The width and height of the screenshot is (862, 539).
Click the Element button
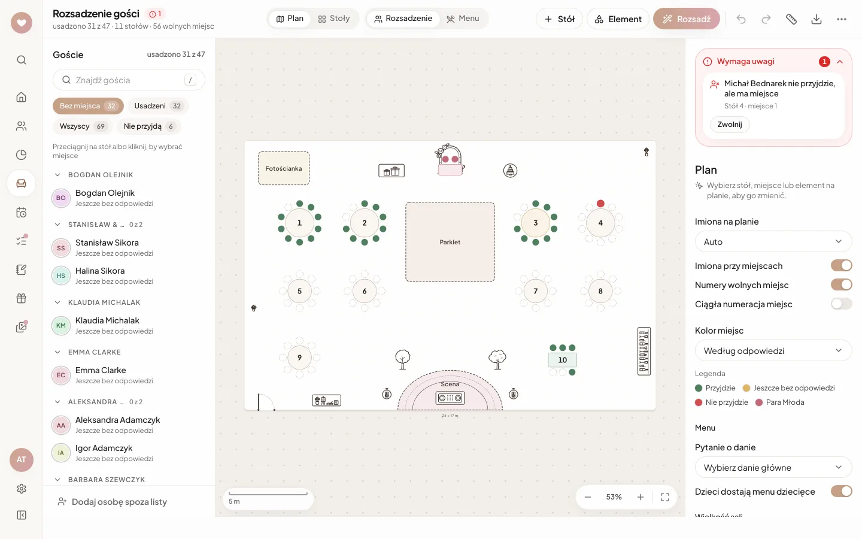[618, 19]
